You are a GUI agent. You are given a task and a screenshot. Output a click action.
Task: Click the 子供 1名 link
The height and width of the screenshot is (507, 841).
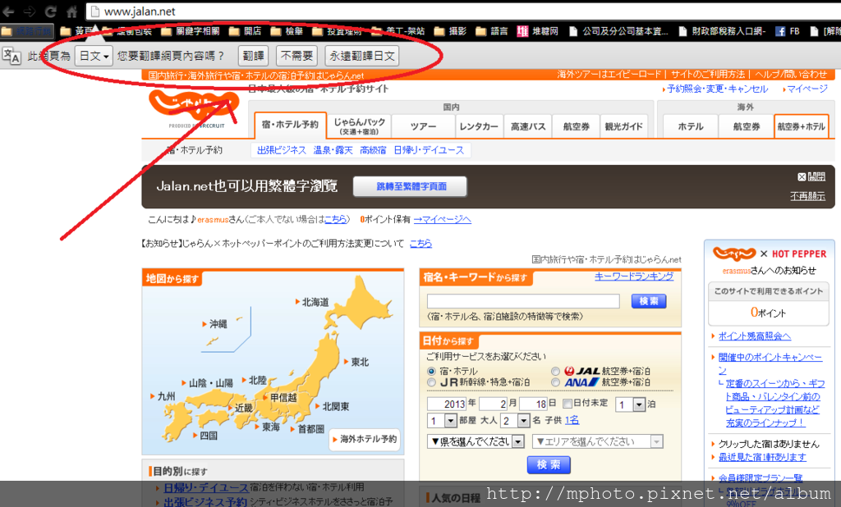pyautogui.click(x=572, y=420)
